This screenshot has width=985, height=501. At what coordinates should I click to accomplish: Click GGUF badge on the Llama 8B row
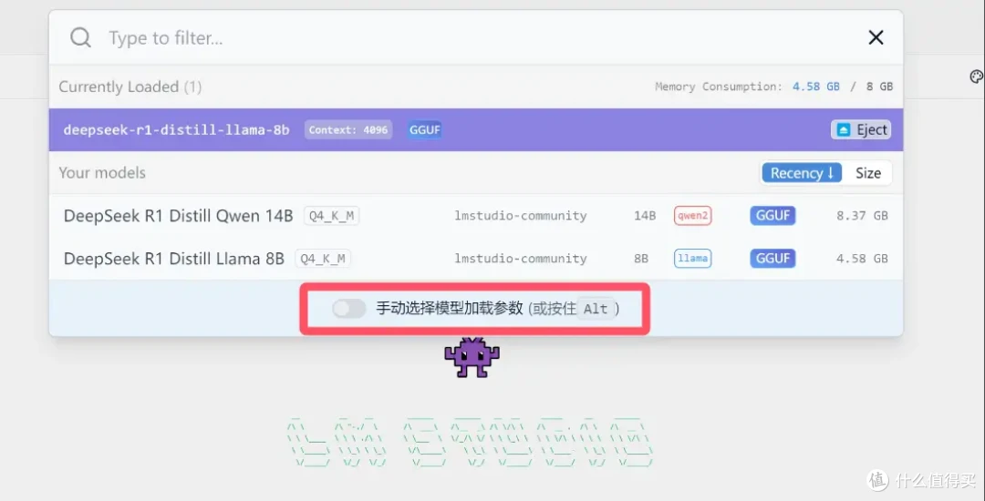click(x=772, y=259)
